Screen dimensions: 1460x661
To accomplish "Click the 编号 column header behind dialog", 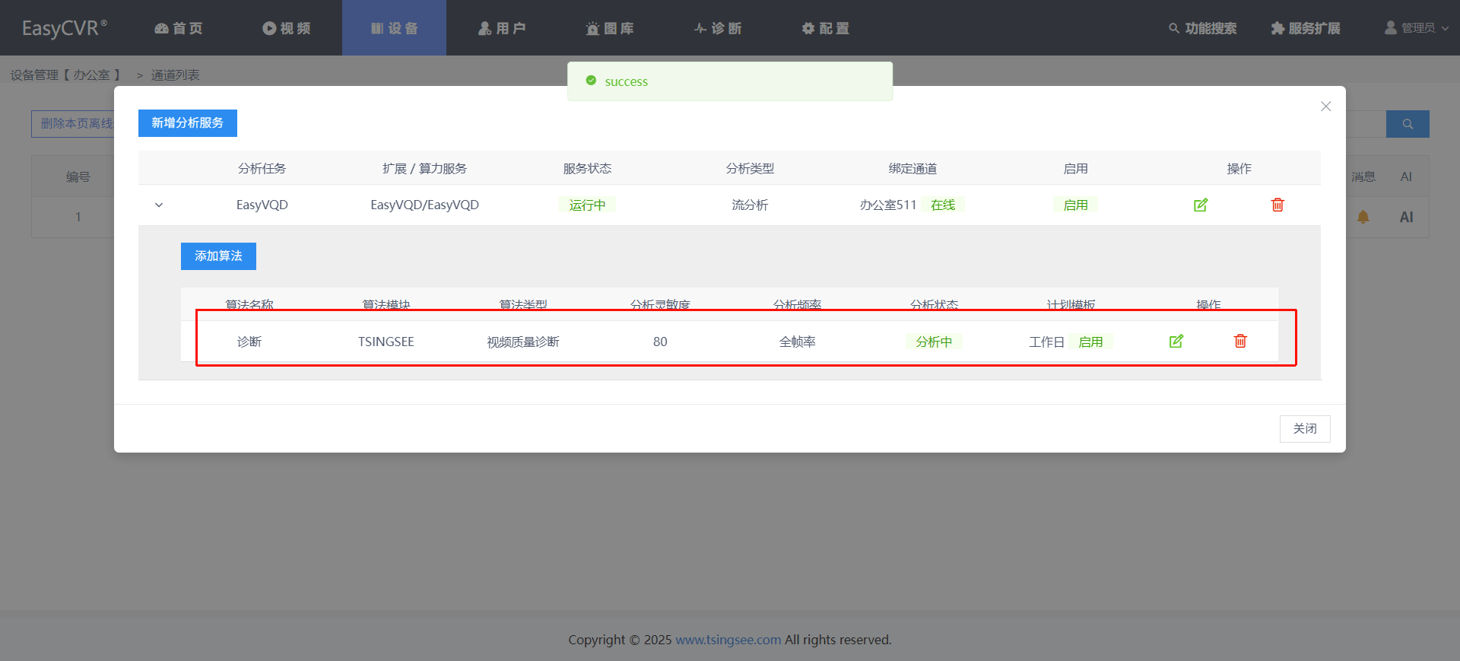I will pos(78,176).
